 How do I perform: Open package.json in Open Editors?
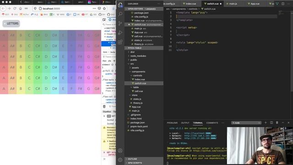point(144,13)
